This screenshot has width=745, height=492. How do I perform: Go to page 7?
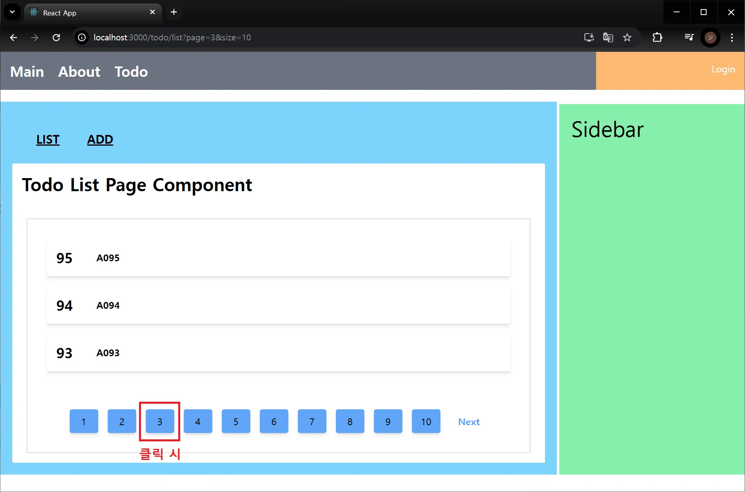click(312, 422)
